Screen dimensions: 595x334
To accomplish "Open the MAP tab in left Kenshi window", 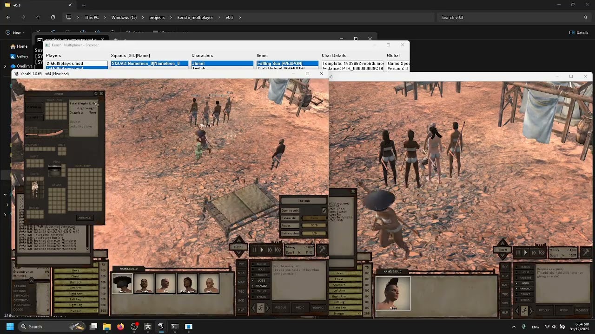I will click(x=241, y=282).
